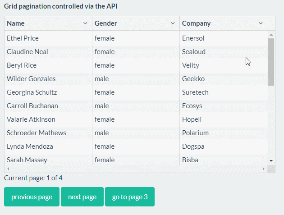Click the Gender column header label
Image resolution: width=284 pixels, height=215 pixels.
coord(106,23)
